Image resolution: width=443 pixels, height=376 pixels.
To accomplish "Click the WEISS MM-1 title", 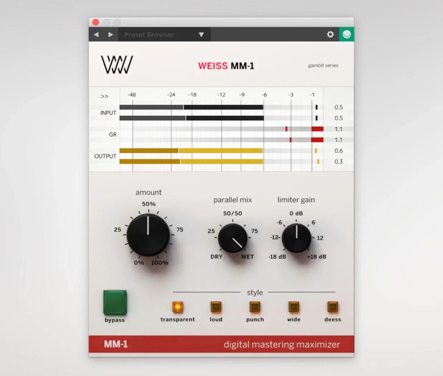I will pyautogui.click(x=226, y=66).
